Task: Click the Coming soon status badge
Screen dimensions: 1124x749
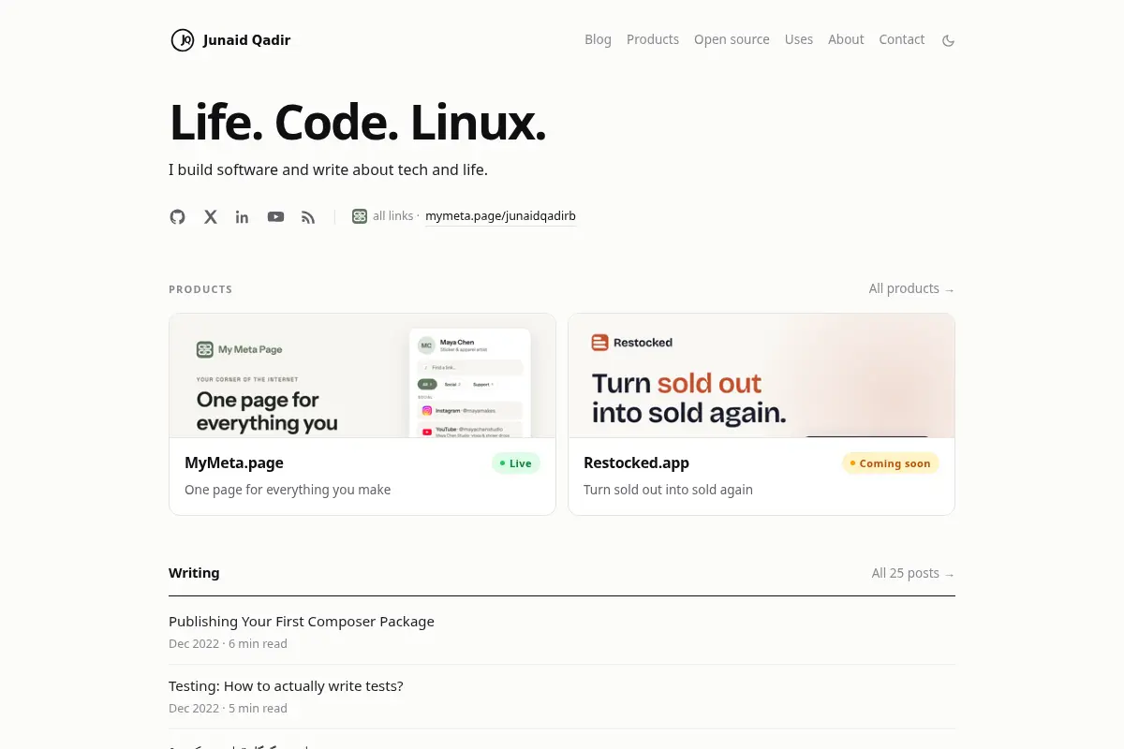Action: 891,463
